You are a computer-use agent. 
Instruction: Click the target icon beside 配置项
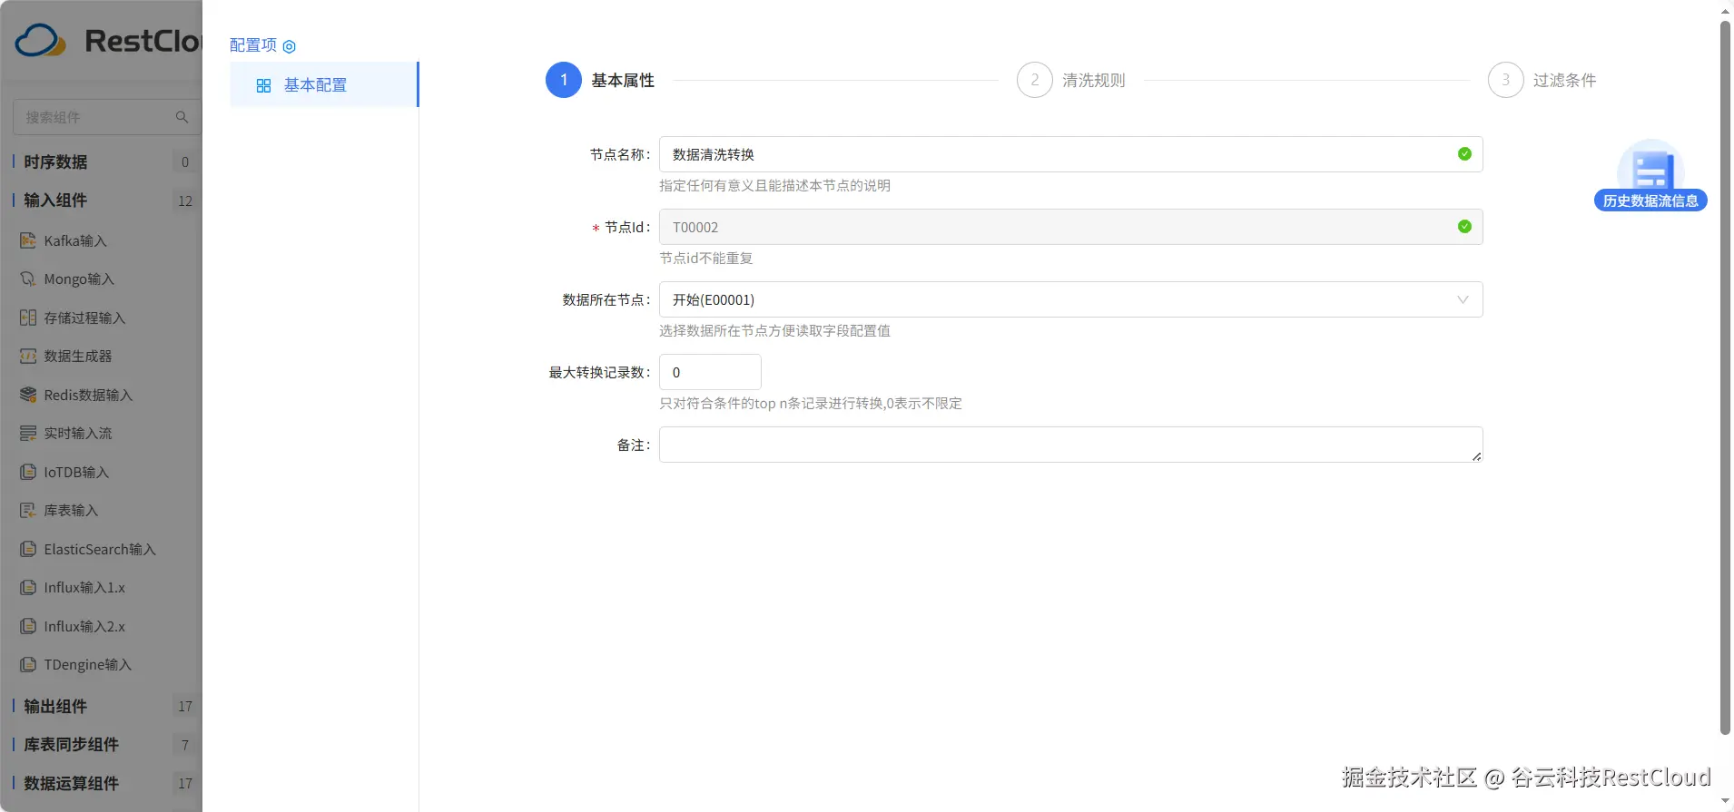[x=290, y=46]
